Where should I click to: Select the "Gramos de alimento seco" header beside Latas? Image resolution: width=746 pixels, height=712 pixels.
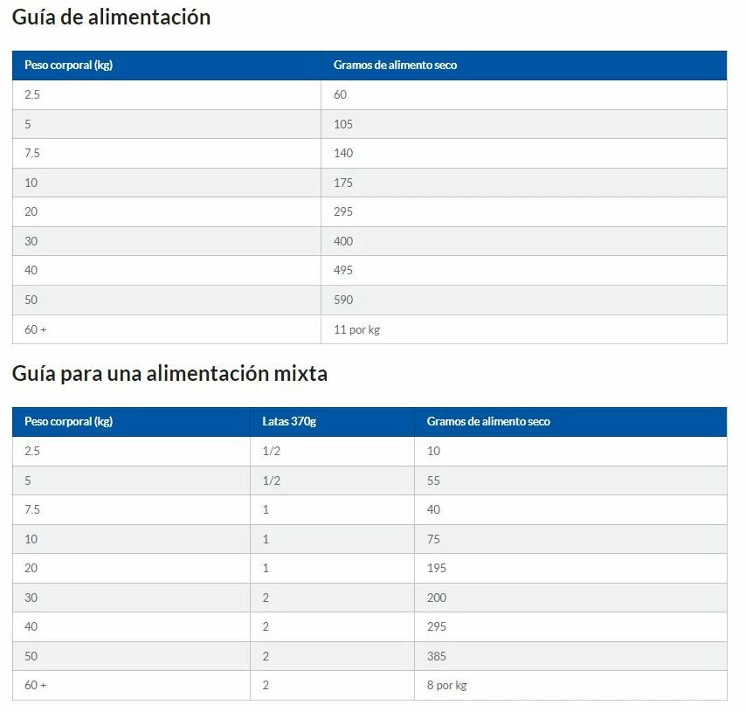(488, 422)
